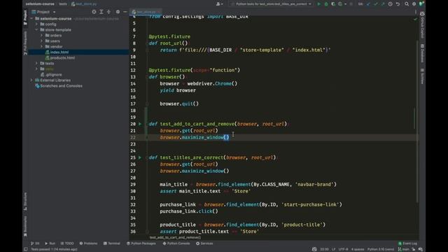Click tool windows quick access icon in status bar

[x=26, y=249]
